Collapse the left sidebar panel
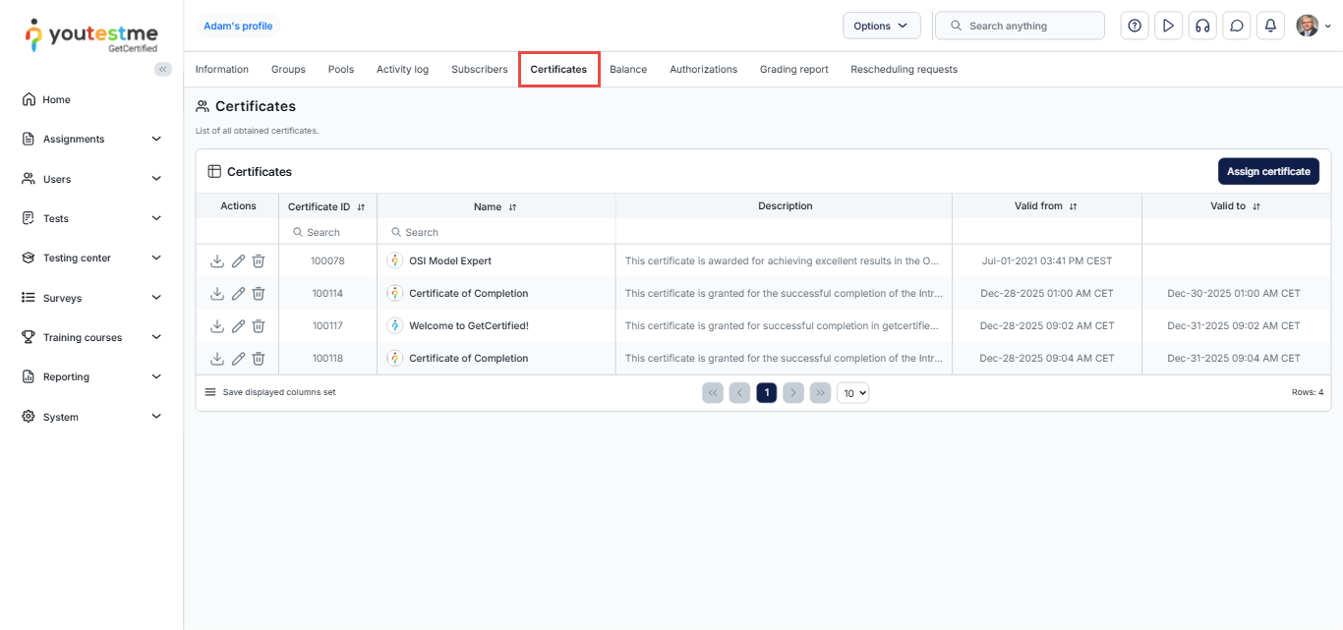Image resolution: width=1343 pixels, height=630 pixels. (x=163, y=69)
